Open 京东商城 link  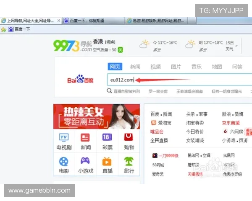[231, 123]
